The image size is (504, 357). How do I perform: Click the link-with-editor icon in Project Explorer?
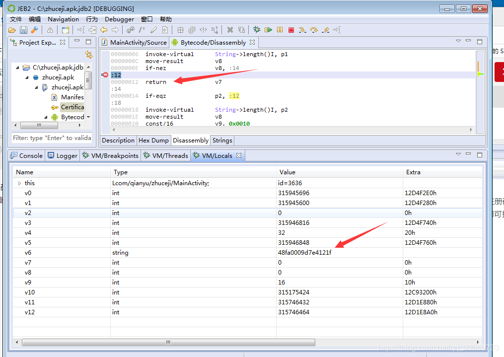click(x=89, y=55)
